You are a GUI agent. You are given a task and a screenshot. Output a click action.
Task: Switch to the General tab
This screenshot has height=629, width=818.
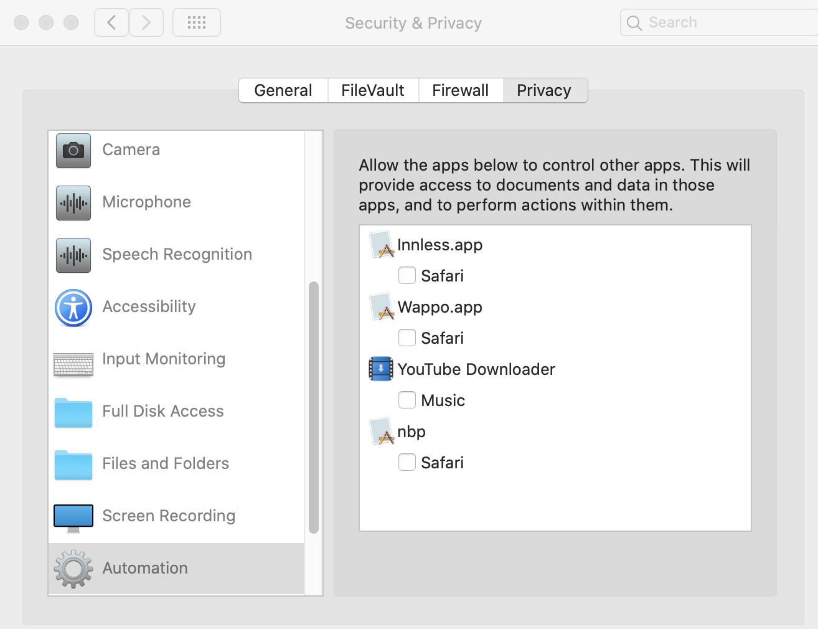click(x=283, y=90)
